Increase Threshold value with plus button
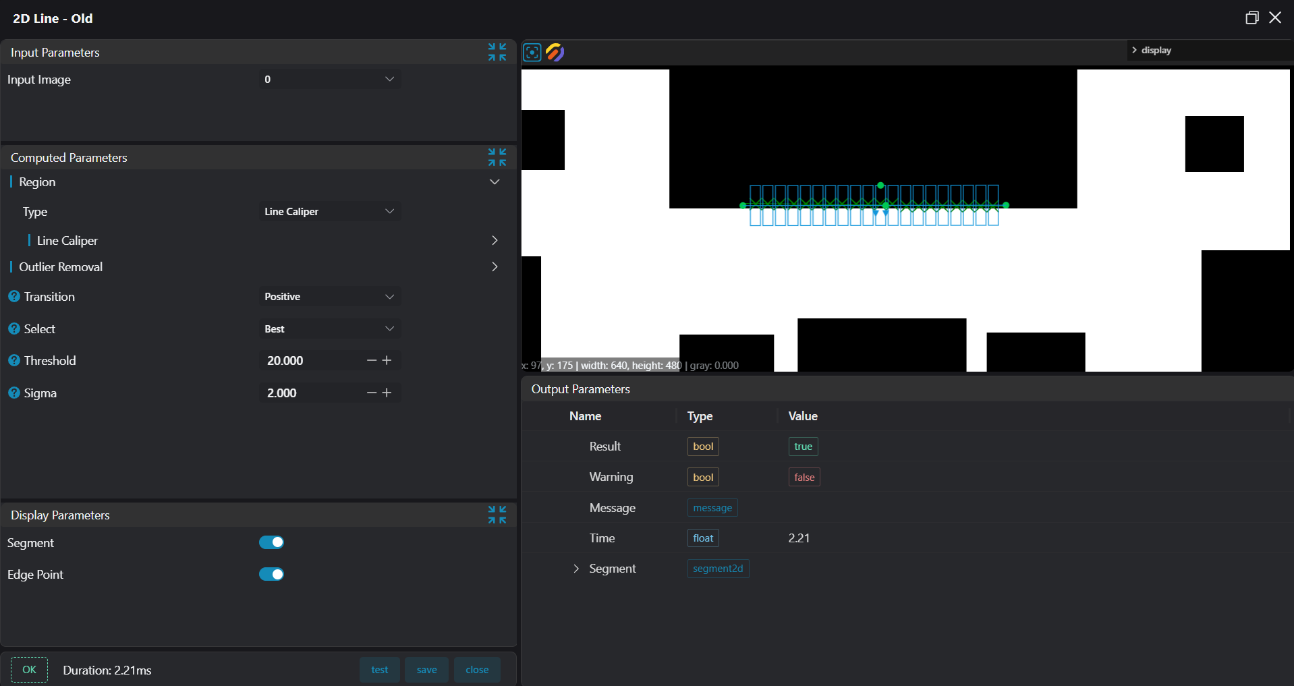This screenshot has width=1294, height=686. pyautogui.click(x=387, y=361)
